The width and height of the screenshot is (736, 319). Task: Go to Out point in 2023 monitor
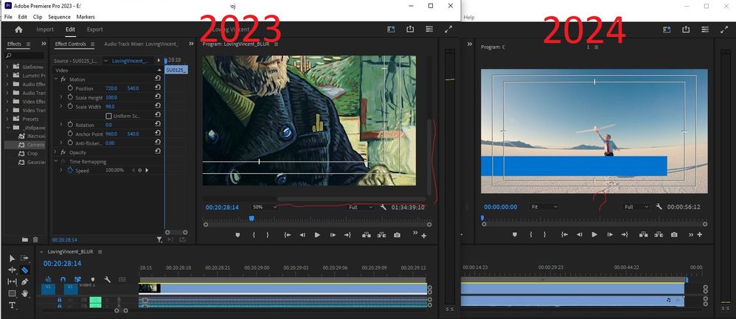(x=348, y=235)
